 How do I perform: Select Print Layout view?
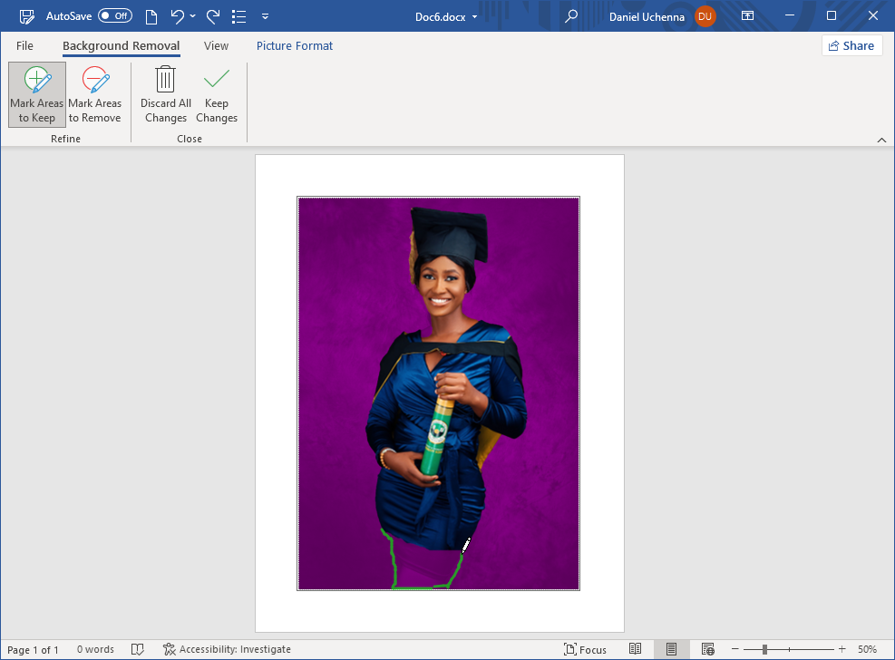coord(671,649)
